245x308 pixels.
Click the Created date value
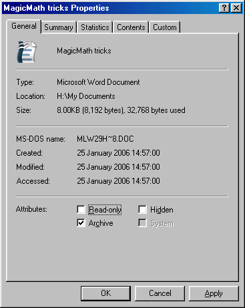[x=118, y=153]
